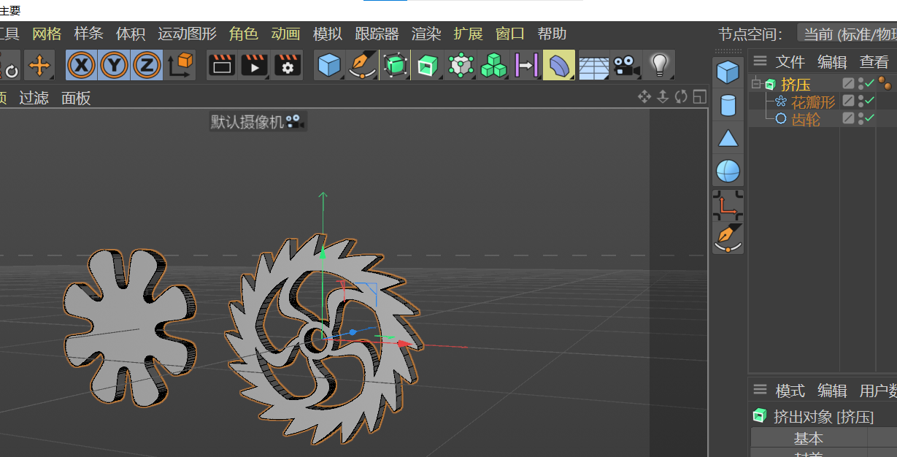The height and width of the screenshot is (457, 897).
Task: Open the Attribute Manager hamburger menu
Action: pyautogui.click(x=761, y=390)
